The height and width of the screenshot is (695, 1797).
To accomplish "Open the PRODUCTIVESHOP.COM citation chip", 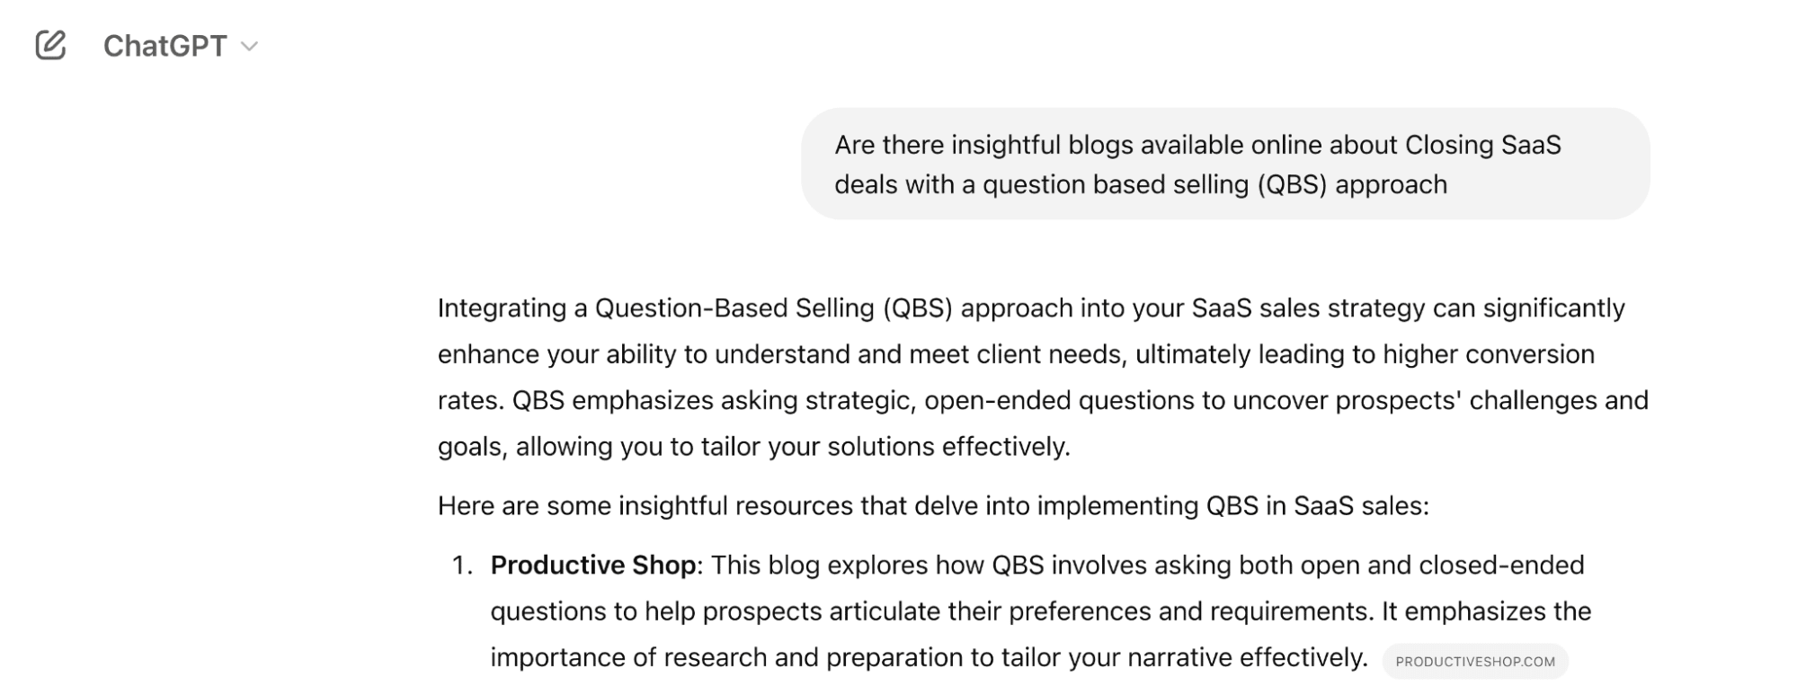I will click(x=1474, y=662).
